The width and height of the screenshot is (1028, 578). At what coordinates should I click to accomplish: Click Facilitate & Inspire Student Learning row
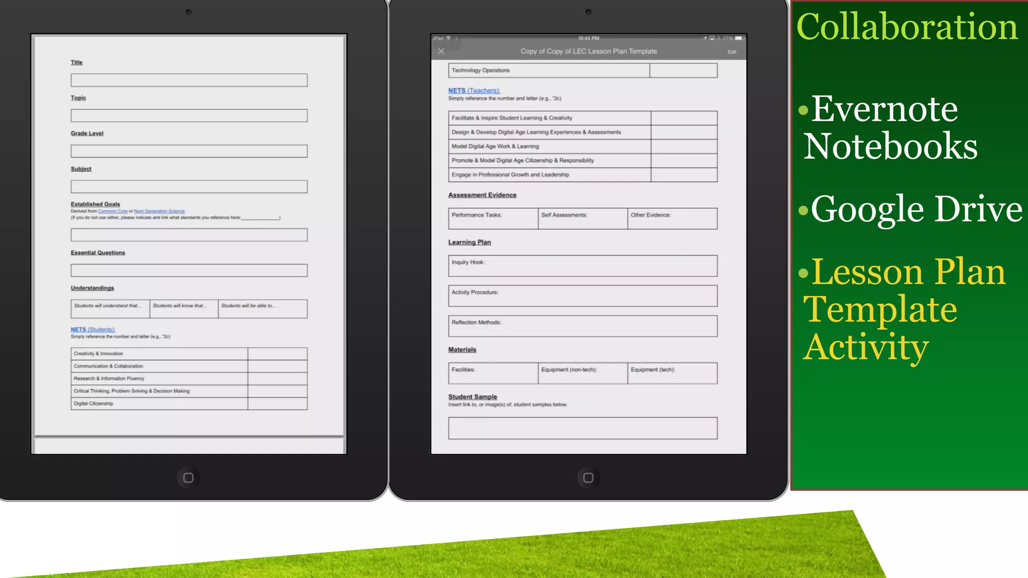click(x=583, y=118)
